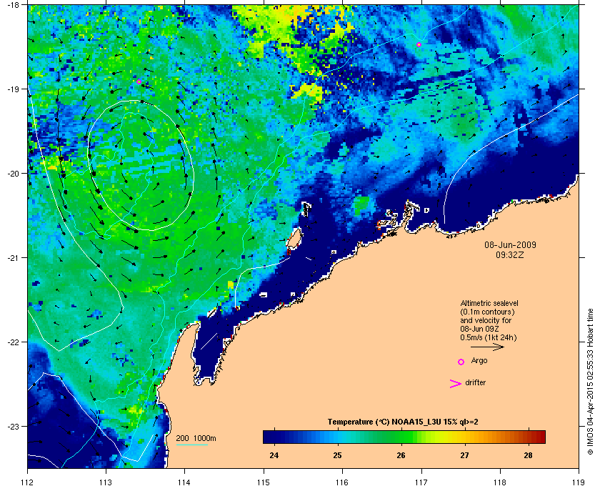Click the magenta Argo circle in the legend

pyautogui.click(x=461, y=362)
